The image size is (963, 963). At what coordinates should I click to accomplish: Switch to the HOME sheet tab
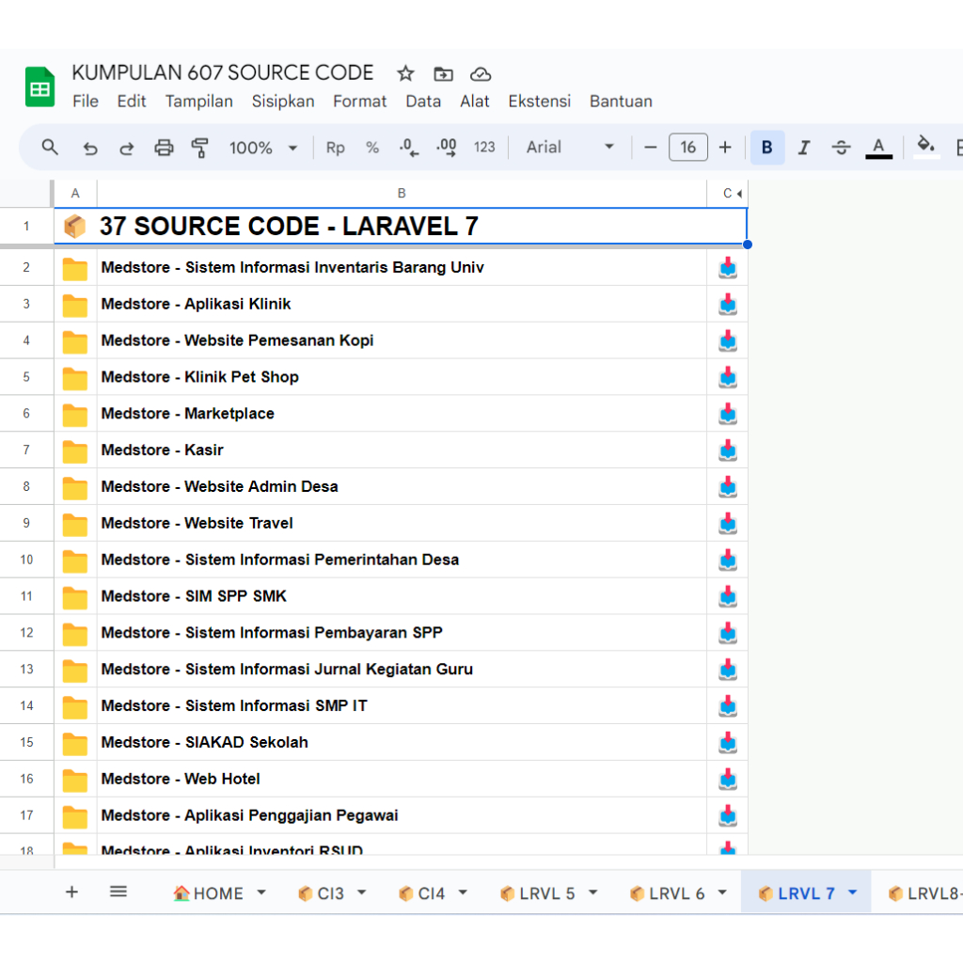coord(209,893)
